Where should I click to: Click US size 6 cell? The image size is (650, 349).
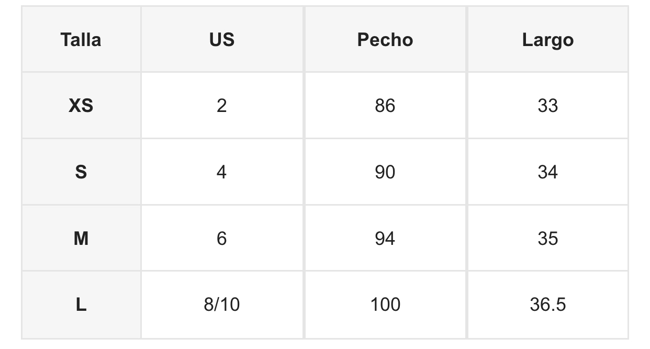coord(222,239)
